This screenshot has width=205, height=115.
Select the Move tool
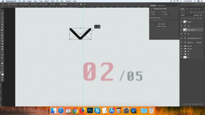click(x=2, y=13)
